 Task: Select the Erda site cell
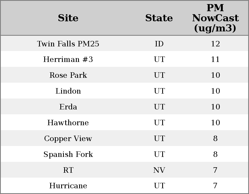pyautogui.click(x=68, y=107)
